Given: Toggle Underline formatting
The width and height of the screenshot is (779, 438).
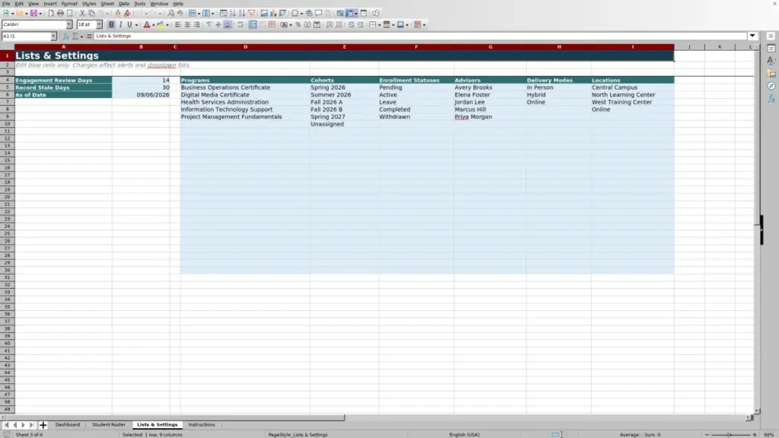Looking at the screenshot, I should 129,25.
